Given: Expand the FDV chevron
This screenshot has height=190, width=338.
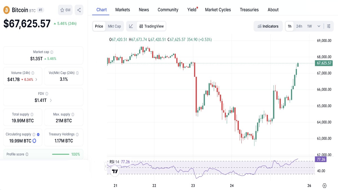Looking at the screenshot, I should [x=51, y=100].
